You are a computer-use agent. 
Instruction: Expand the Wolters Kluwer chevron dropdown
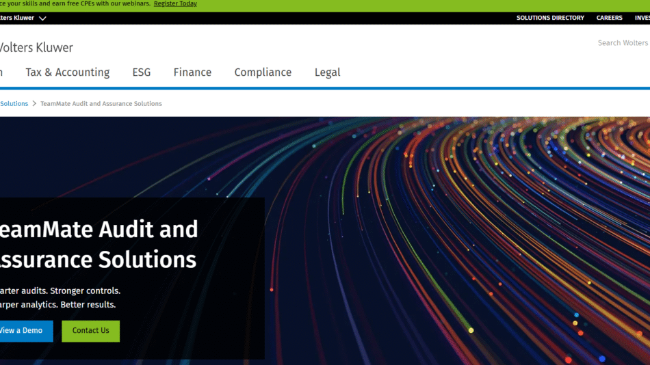[42, 18]
